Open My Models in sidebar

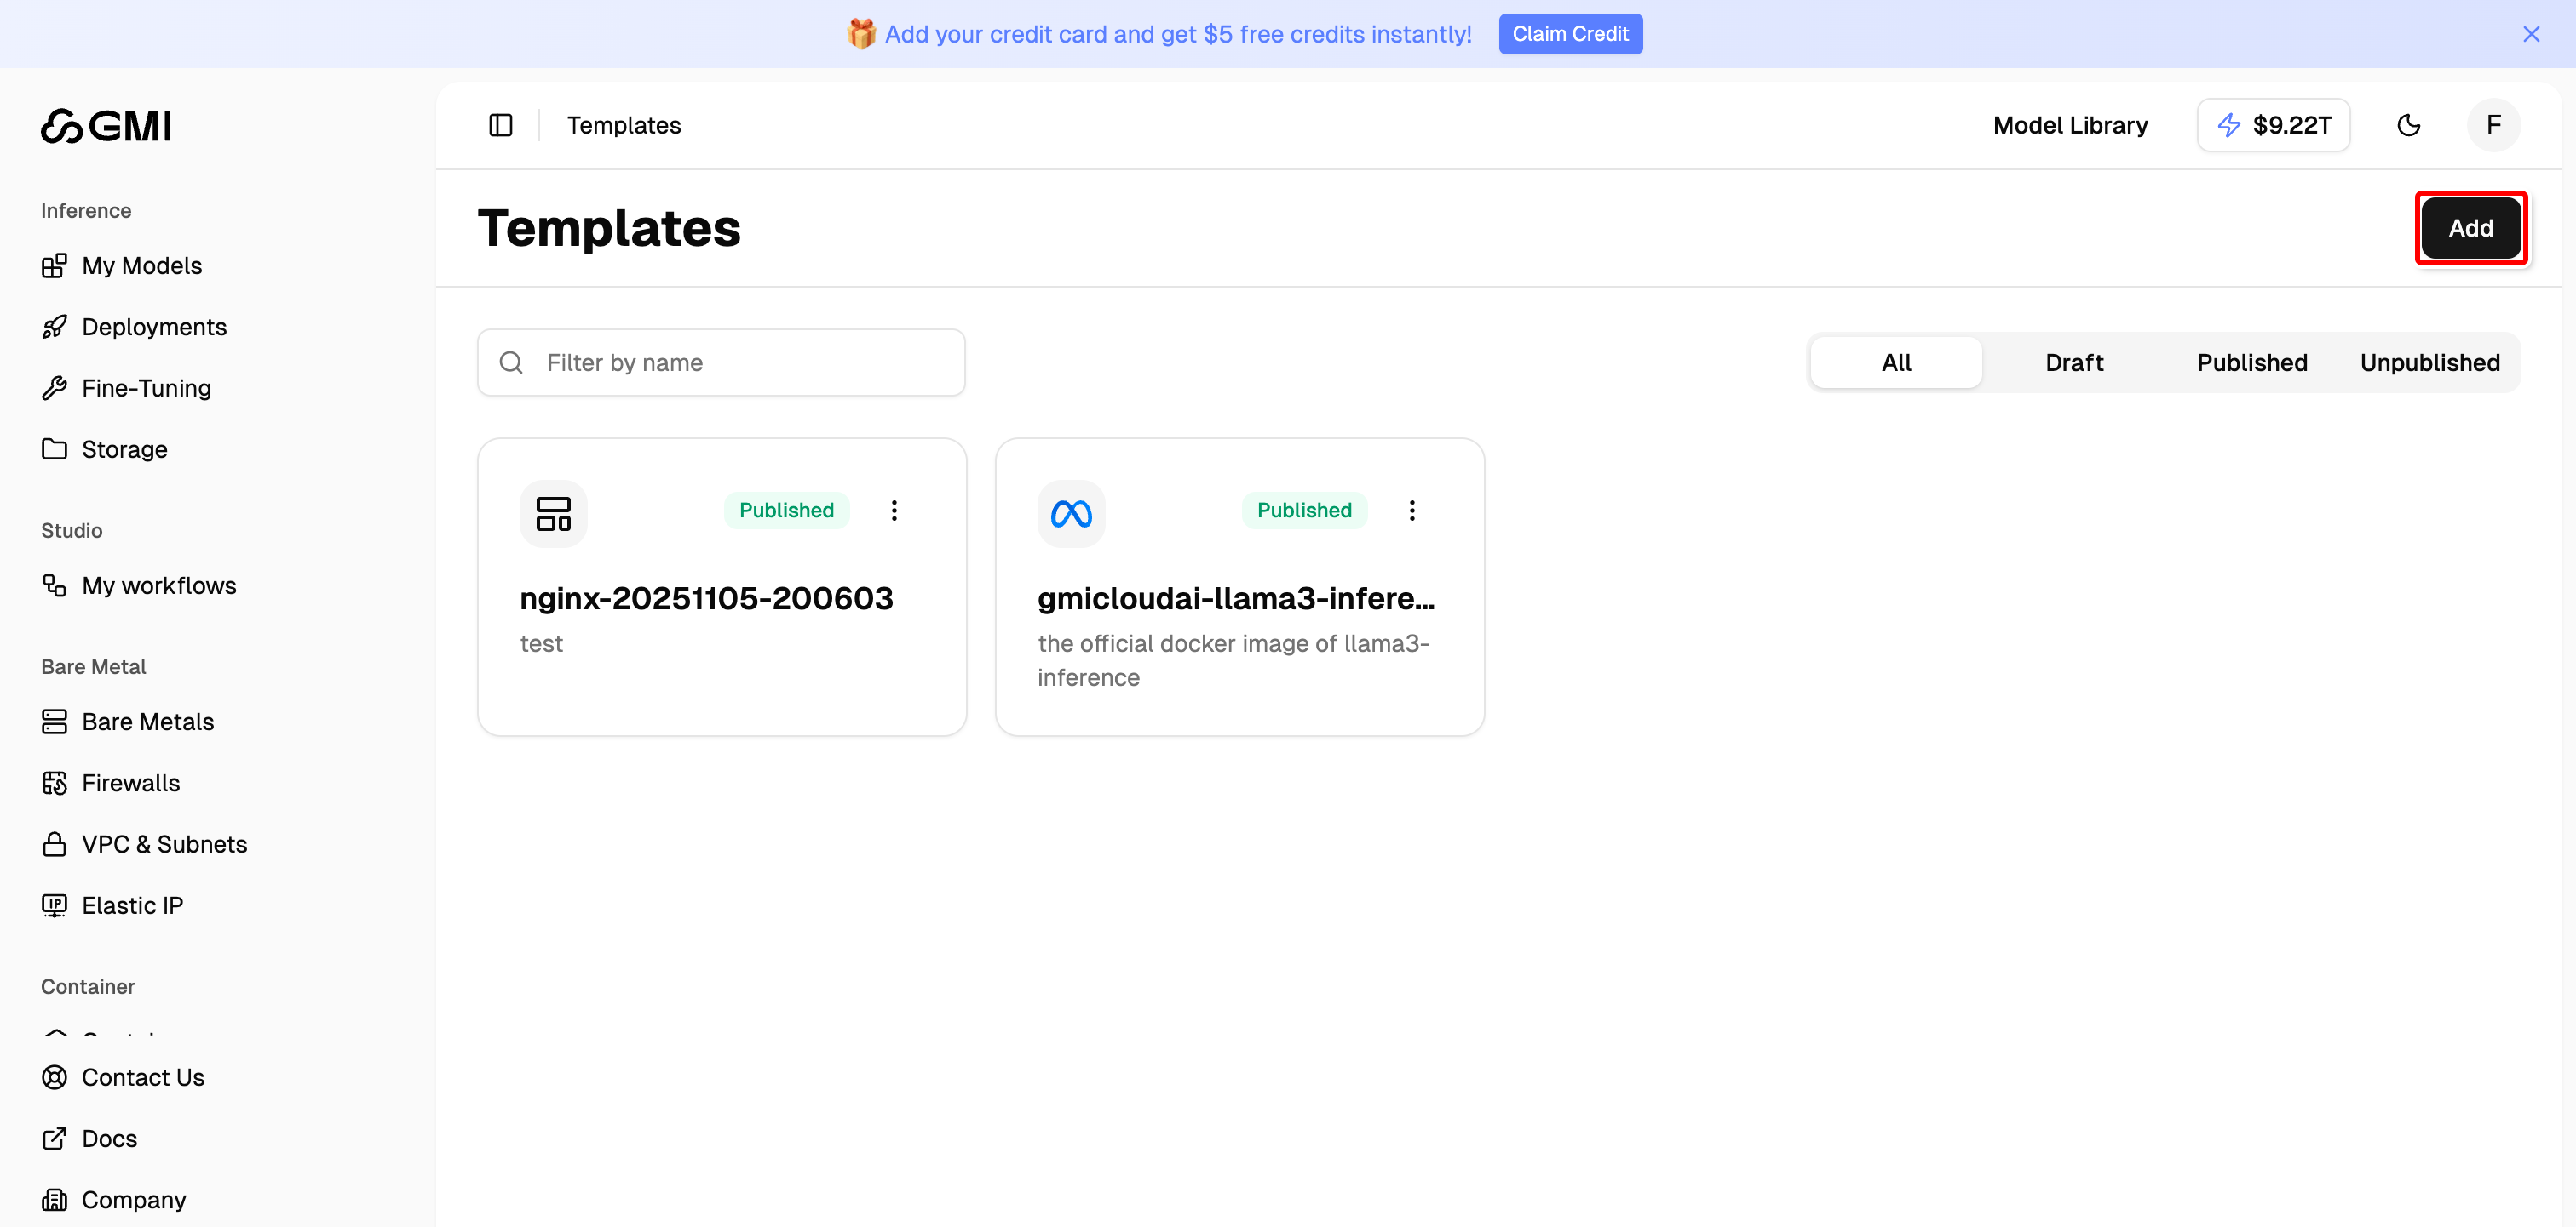point(141,265)
